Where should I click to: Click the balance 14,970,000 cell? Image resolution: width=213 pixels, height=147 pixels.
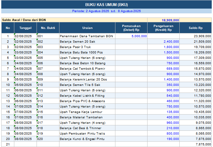196,74
